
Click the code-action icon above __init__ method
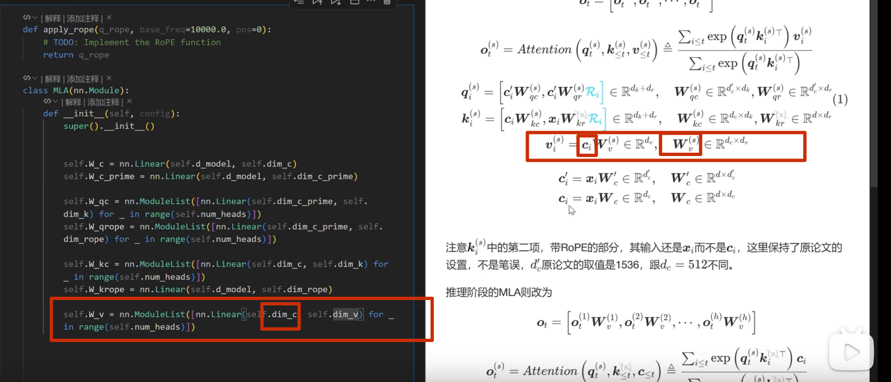[47, 102]
